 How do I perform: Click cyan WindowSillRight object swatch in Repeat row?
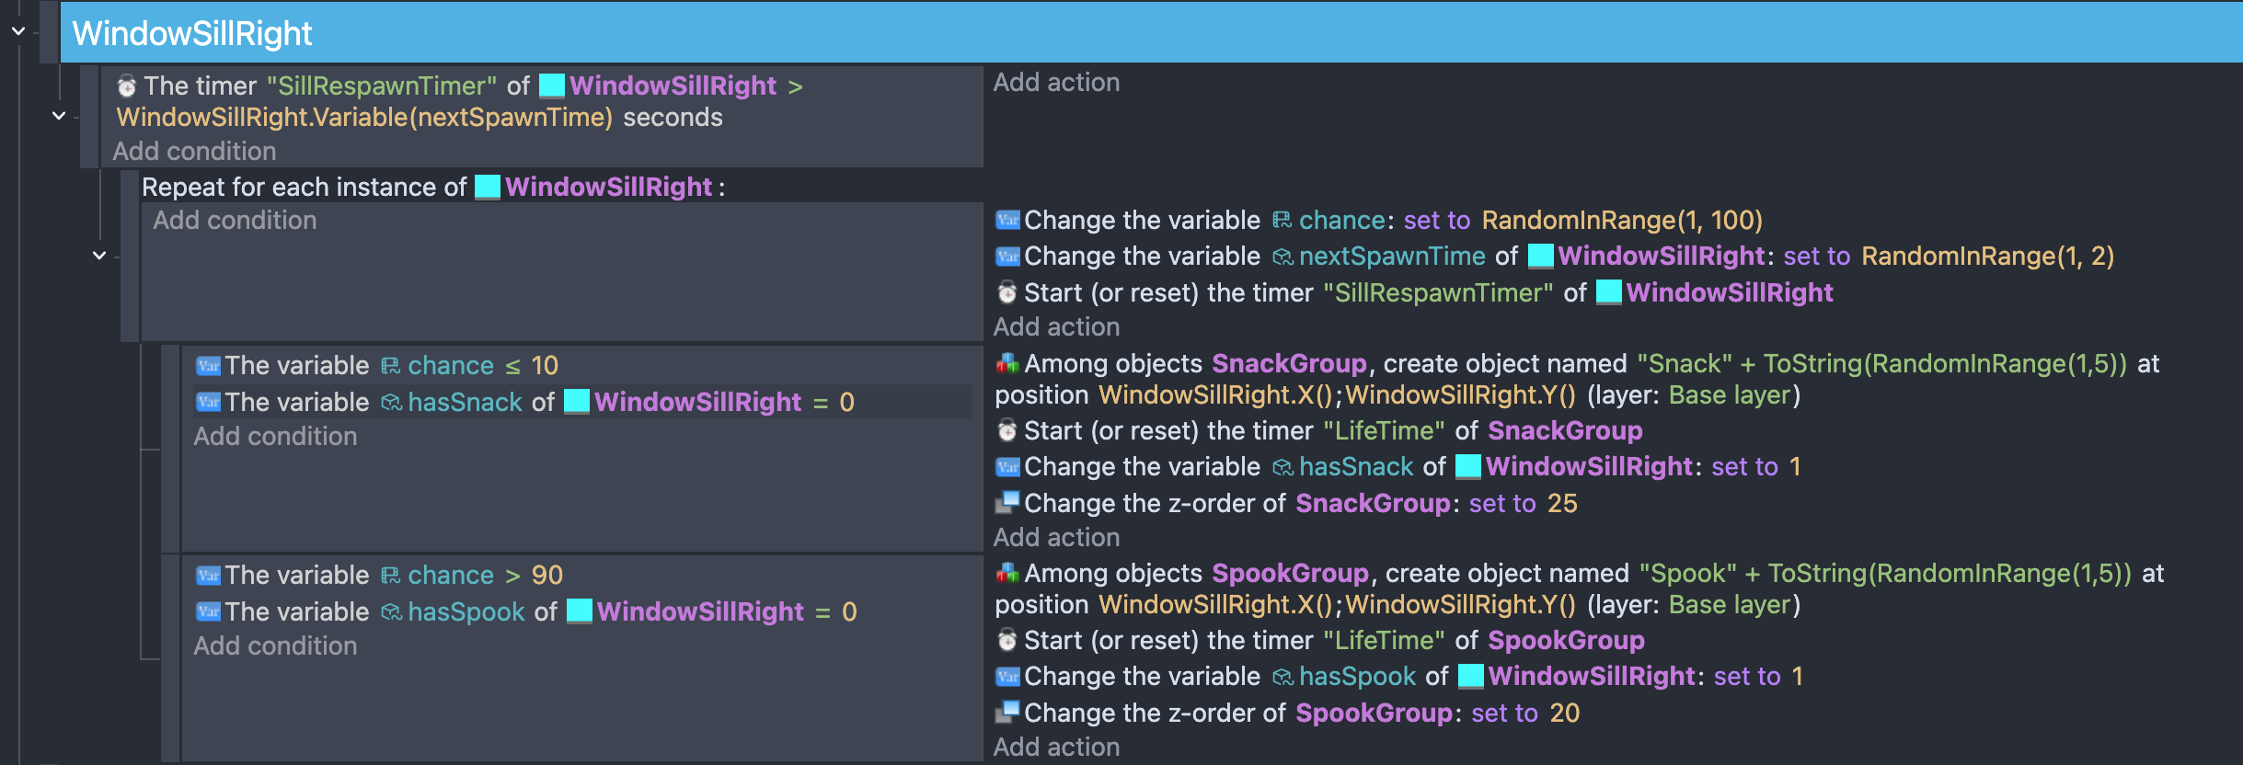point(488,188)
